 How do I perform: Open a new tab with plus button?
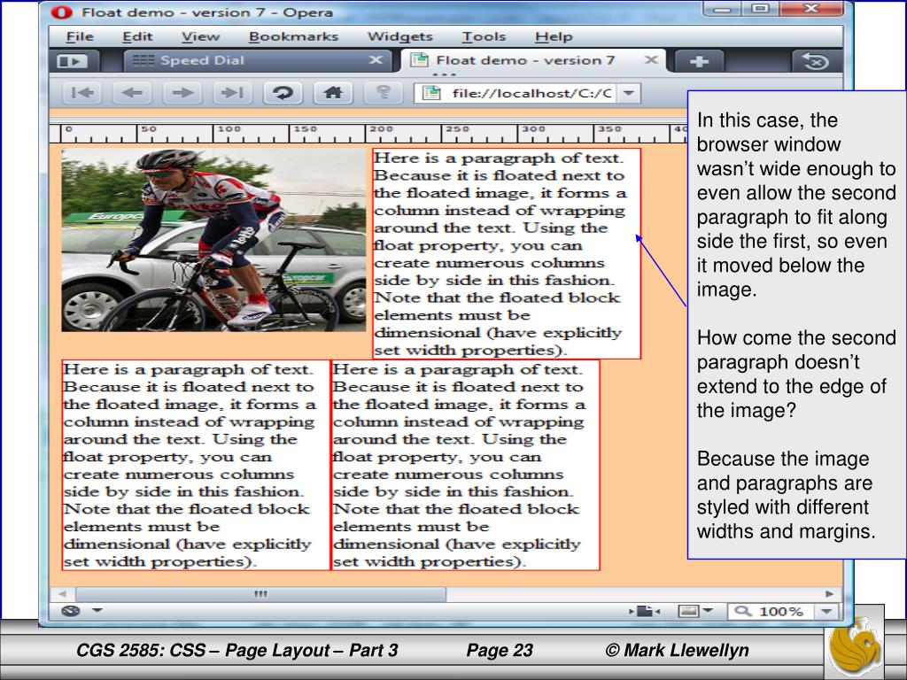point(700,61)
